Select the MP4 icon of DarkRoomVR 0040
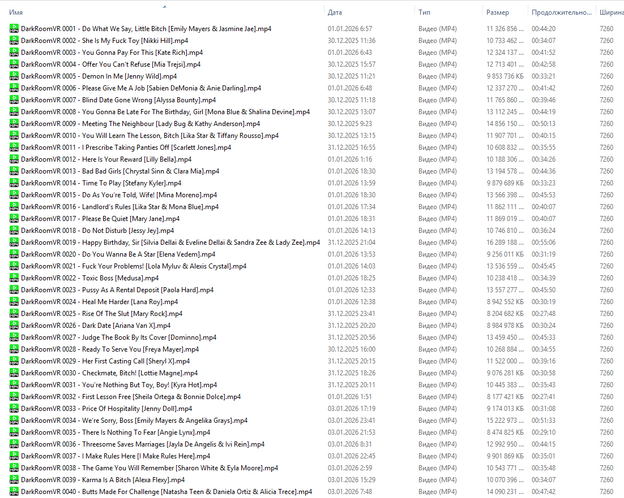Image resolution: width=624 pixels, height=498 pixels. coord(14,492)
